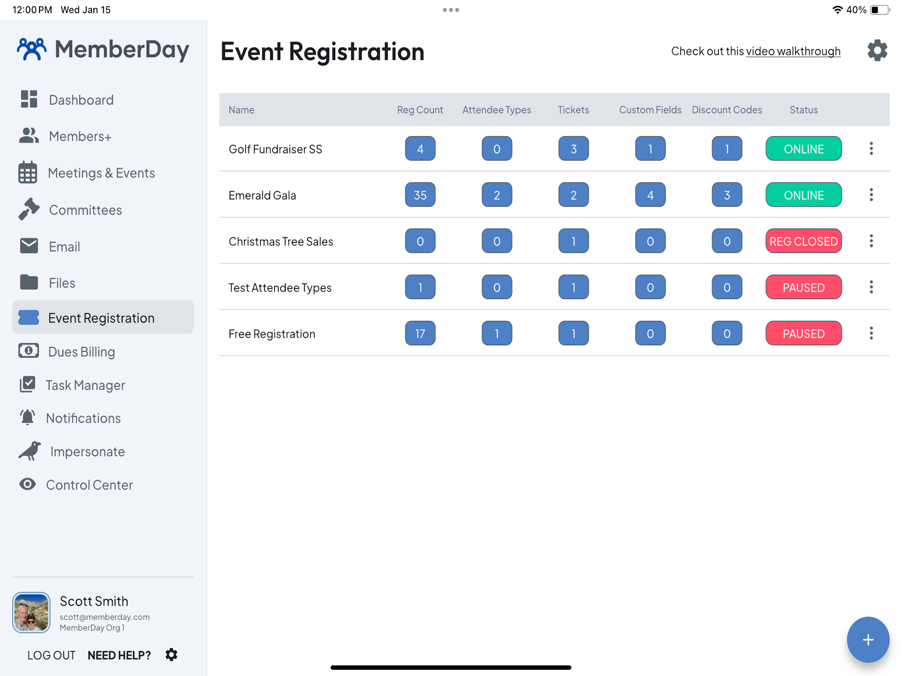Open Tickets badge 3 for Golf Fundraiser SS
The image size is (902, 676).
[x=573, y=148]
